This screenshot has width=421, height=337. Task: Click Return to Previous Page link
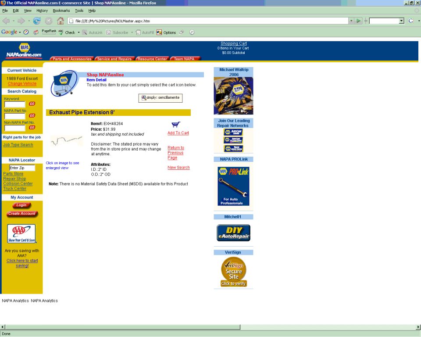(x=176, y=153)
